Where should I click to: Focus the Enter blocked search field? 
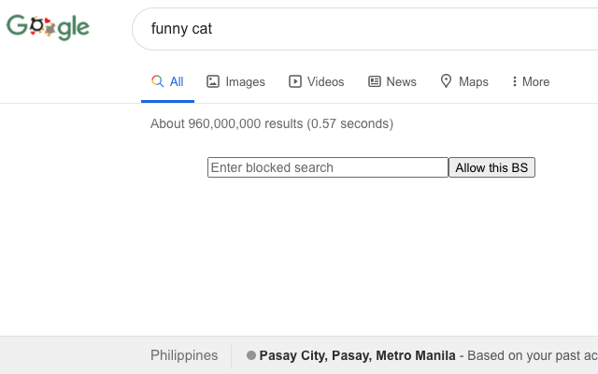click(328, 167)
